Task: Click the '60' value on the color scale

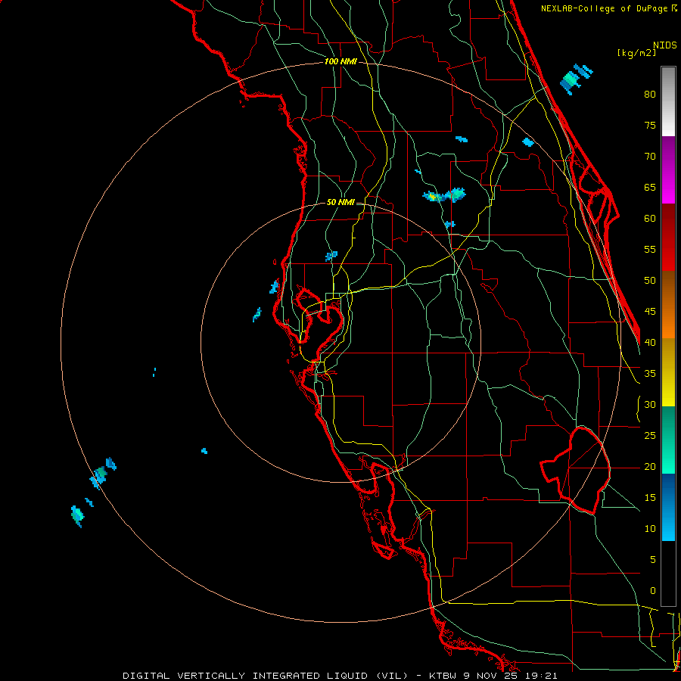Action: 650,219
